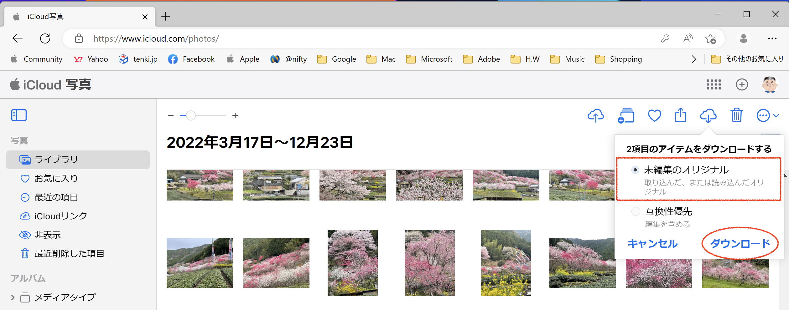Open お気に入り in the sidebar

(56, 178)
